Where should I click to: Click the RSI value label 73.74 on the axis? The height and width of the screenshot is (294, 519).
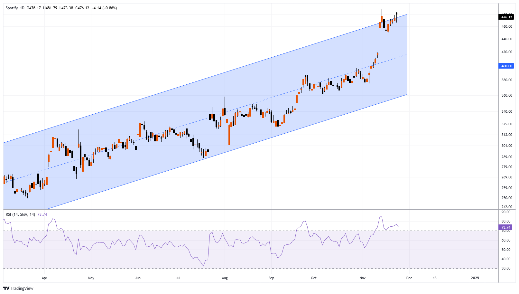click(x=505, y=227)
